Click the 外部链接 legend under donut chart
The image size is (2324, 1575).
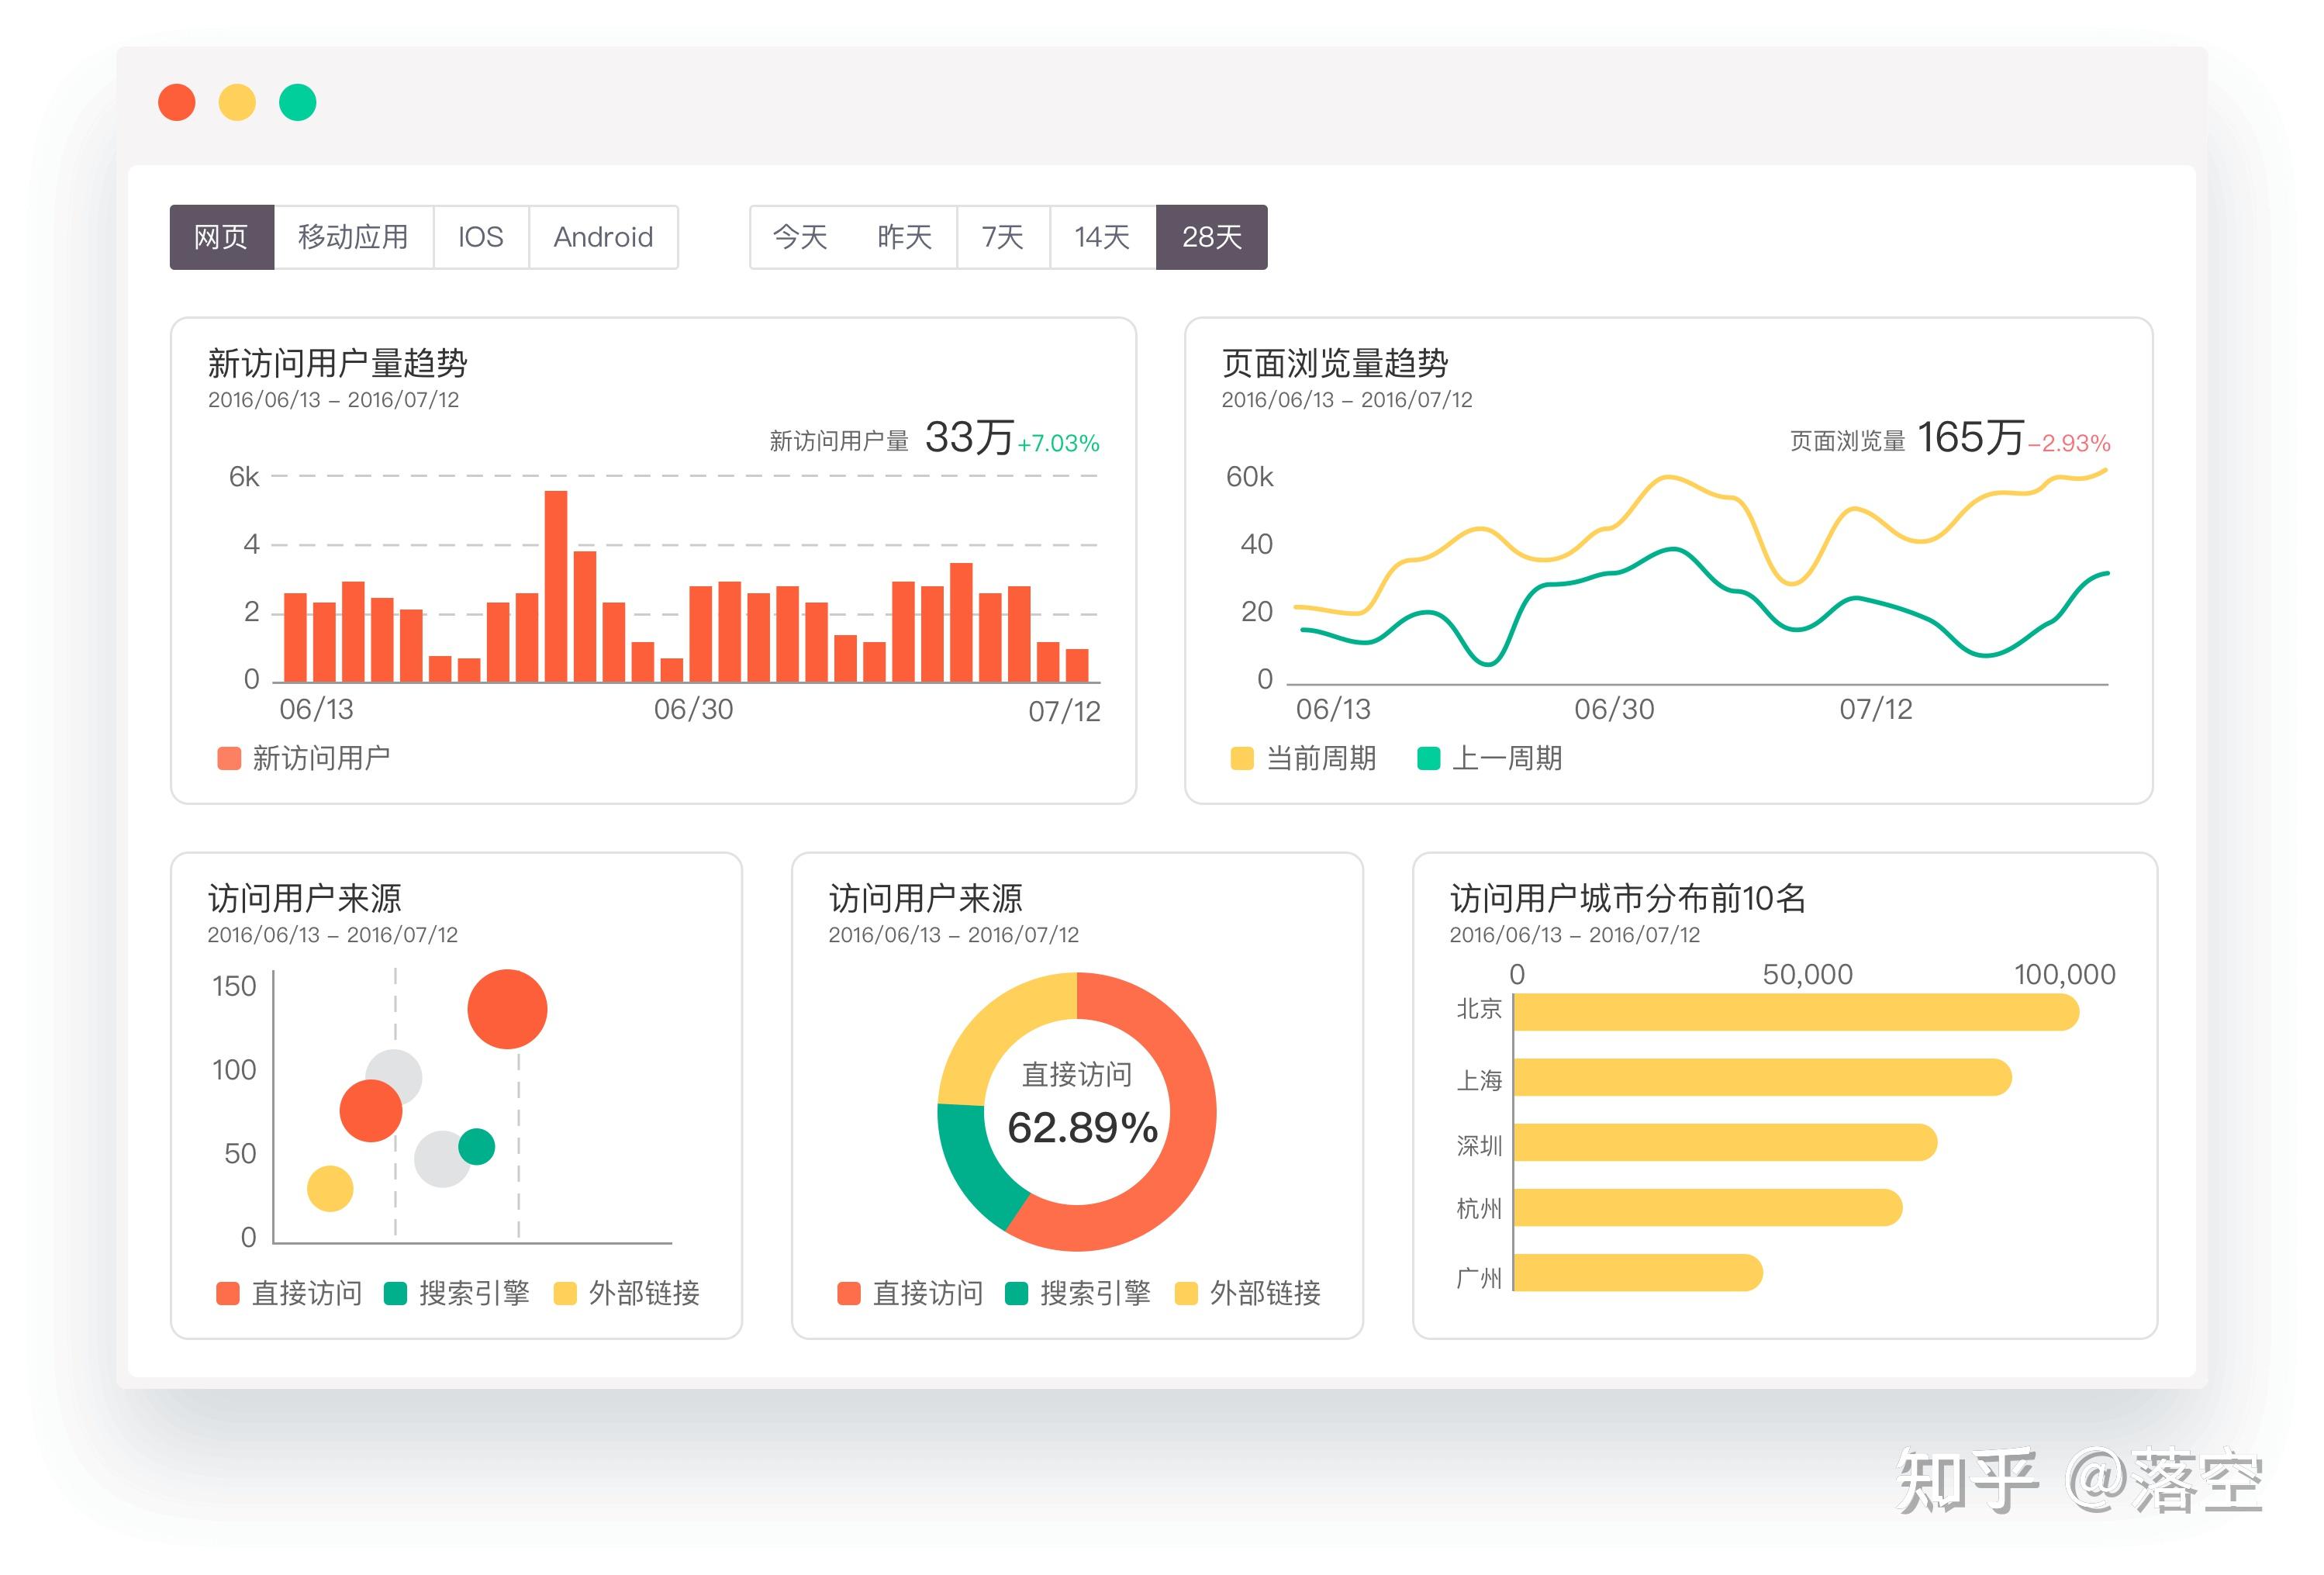pyautogui.click(x=1187, y=1293)
